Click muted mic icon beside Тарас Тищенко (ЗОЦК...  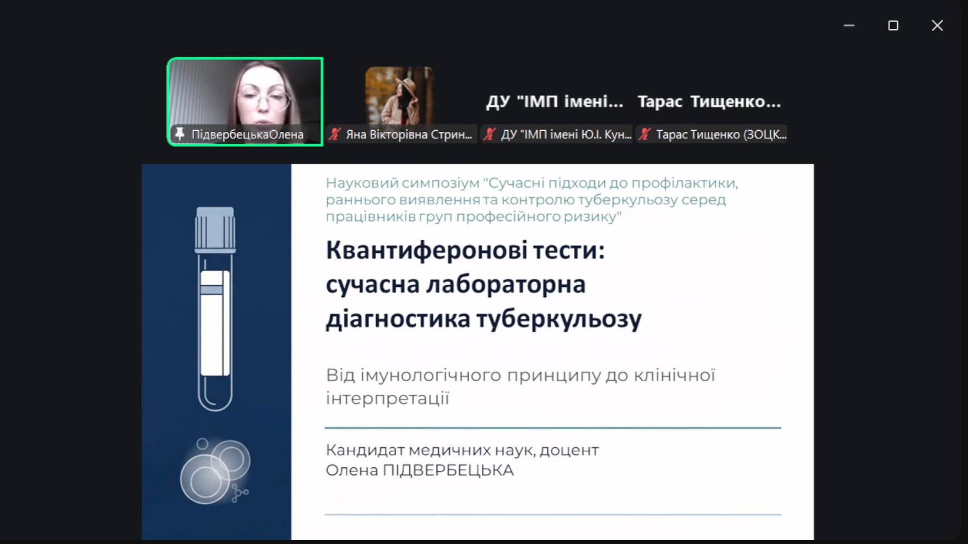click(645, 134)
